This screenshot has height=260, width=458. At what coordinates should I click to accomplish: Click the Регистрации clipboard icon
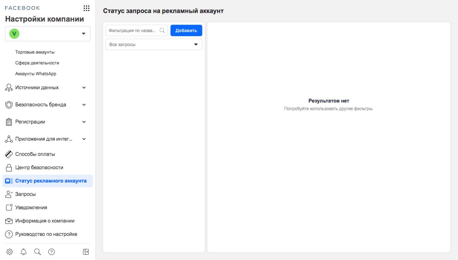9,122
